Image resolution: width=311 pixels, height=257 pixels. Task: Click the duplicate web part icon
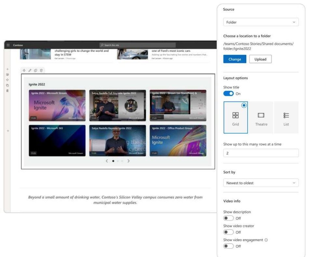[35, 71]
